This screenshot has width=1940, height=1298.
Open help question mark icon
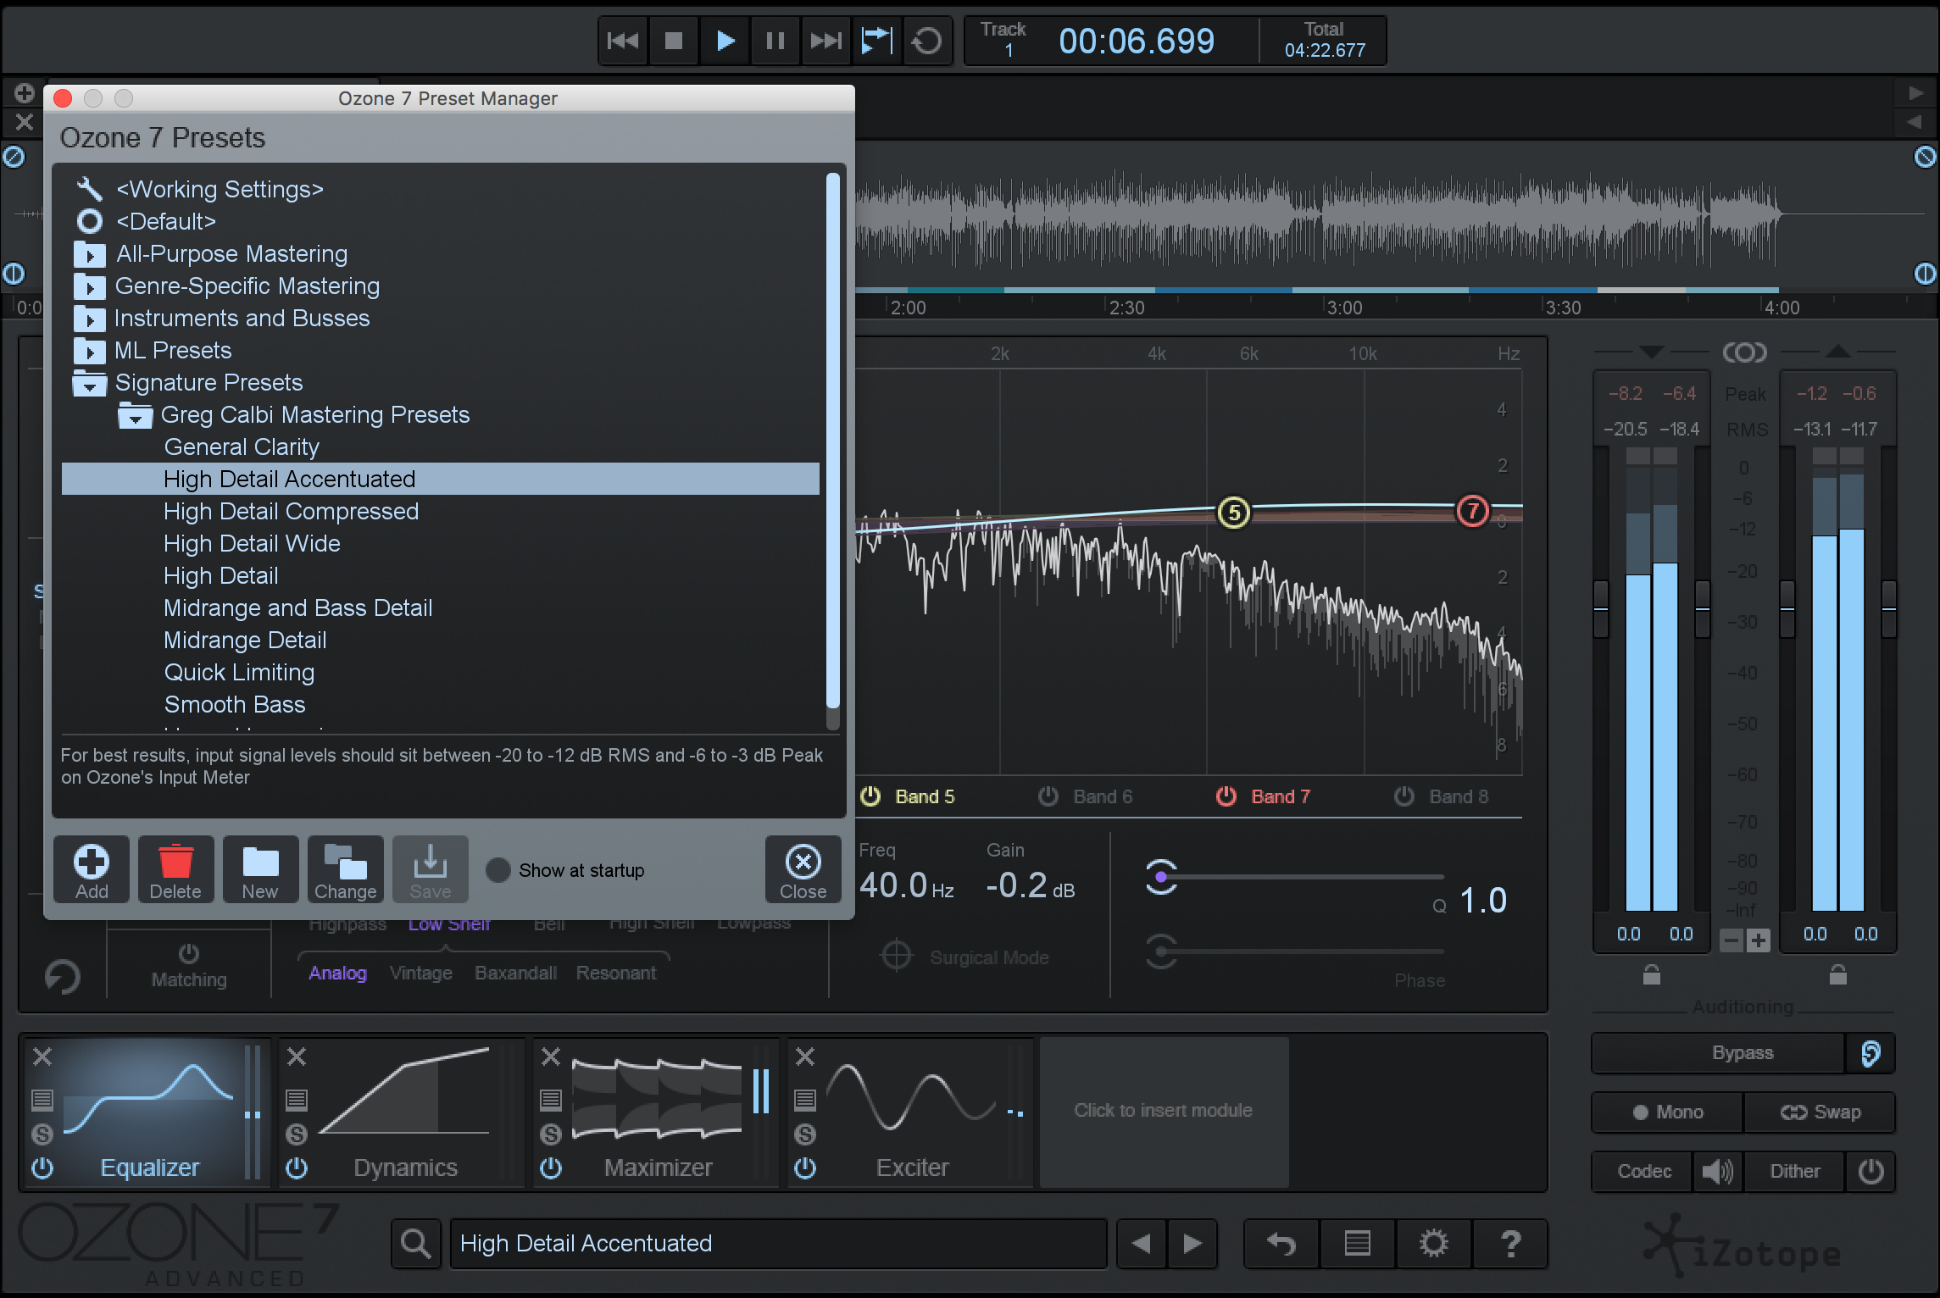[x=1510, y=1244]
